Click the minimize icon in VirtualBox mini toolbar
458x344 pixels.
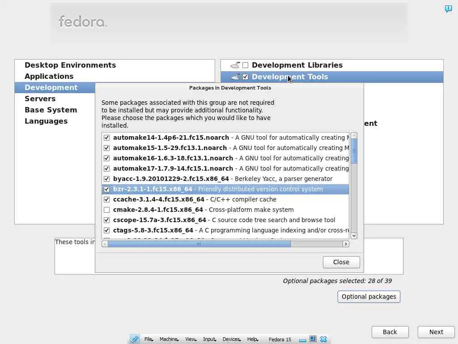click(x=303, y=340)
